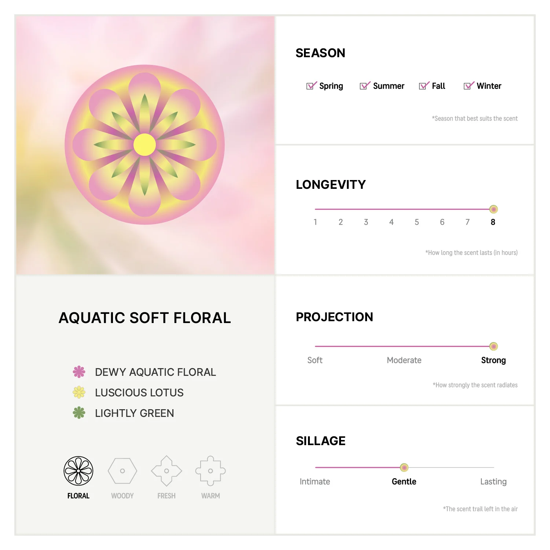
Task: Click the pink Dewy Aquatic Floral flower icon
Action: point(79,372)
